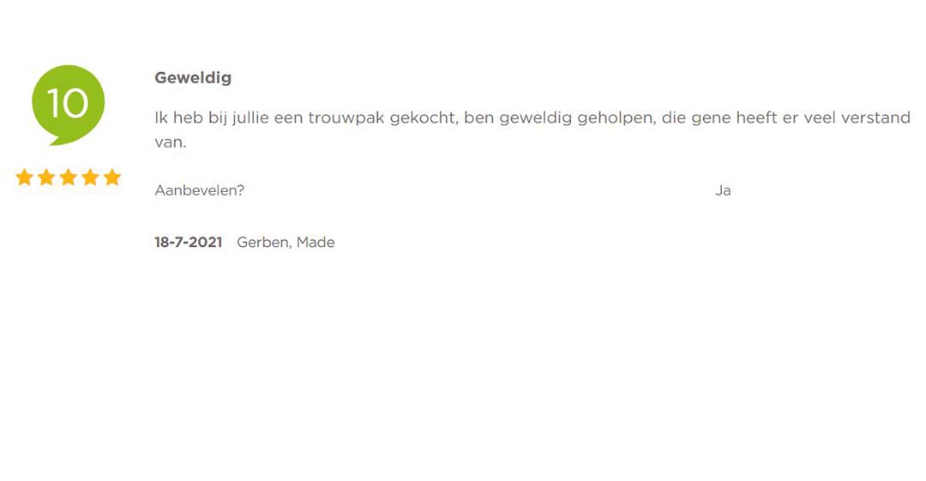Click the Aanbevelen? label

tap(200, 190)
